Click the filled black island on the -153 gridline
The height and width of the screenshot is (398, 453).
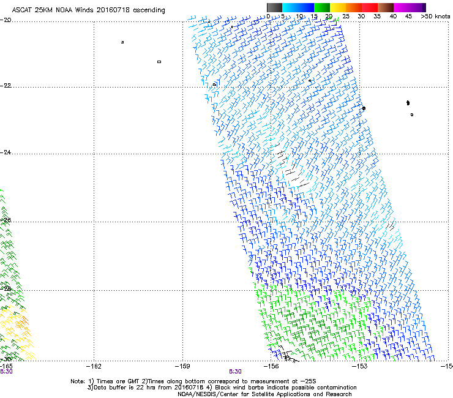tap(364, 108)
